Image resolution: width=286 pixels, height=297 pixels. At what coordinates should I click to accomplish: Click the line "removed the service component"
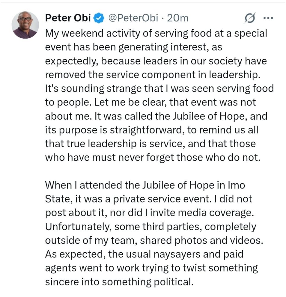(153, 75)
